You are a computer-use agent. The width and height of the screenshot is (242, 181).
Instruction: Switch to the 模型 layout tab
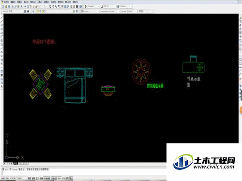[x=15, y=164]
